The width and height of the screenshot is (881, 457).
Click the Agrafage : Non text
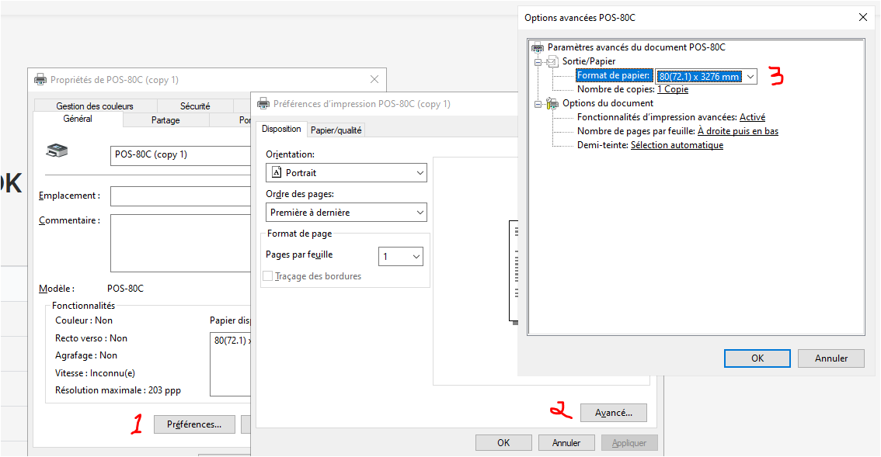coord(86,355)
